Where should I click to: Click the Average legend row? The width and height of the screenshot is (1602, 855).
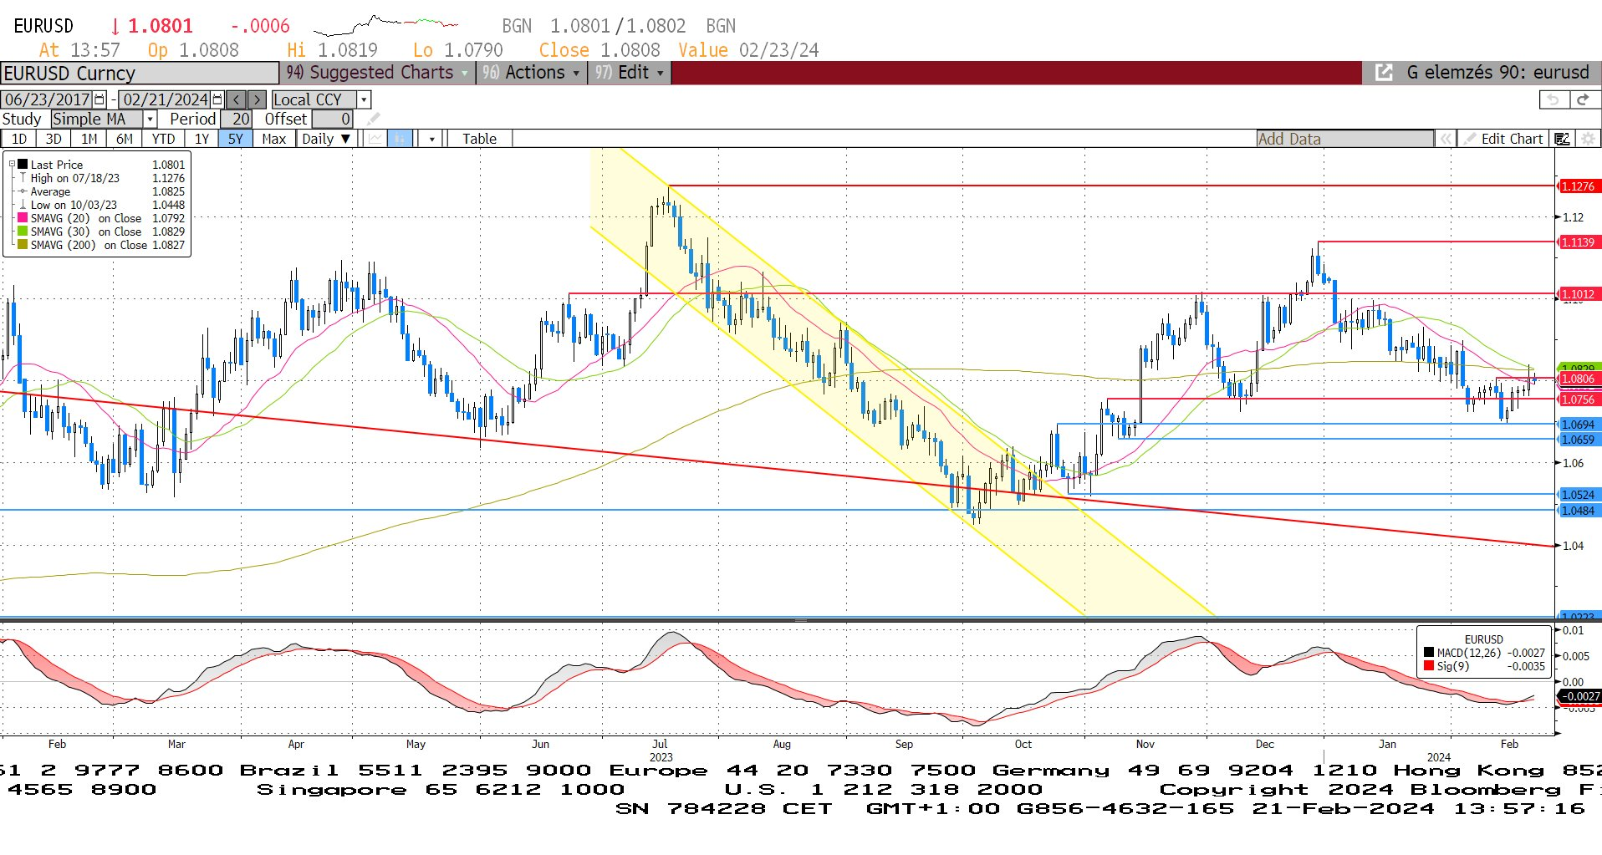click(101, 191)
